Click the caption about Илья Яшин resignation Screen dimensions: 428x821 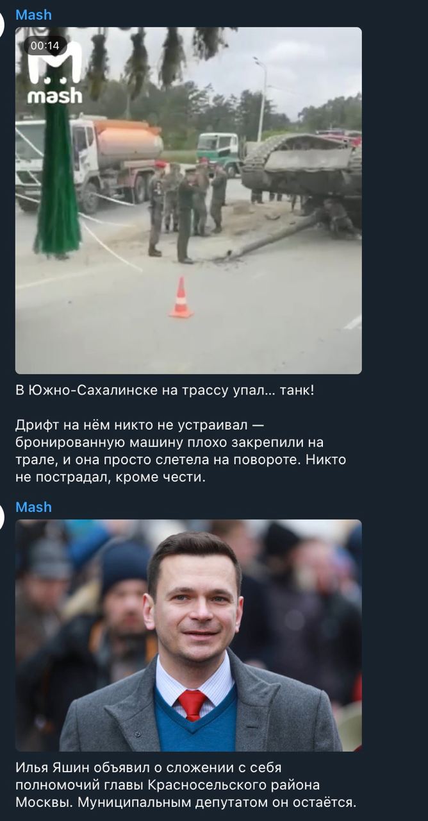[x=186, y=784]
